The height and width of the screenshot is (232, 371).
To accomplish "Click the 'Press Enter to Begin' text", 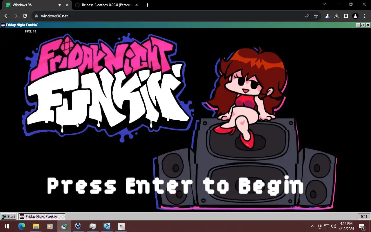I will 175,186.
